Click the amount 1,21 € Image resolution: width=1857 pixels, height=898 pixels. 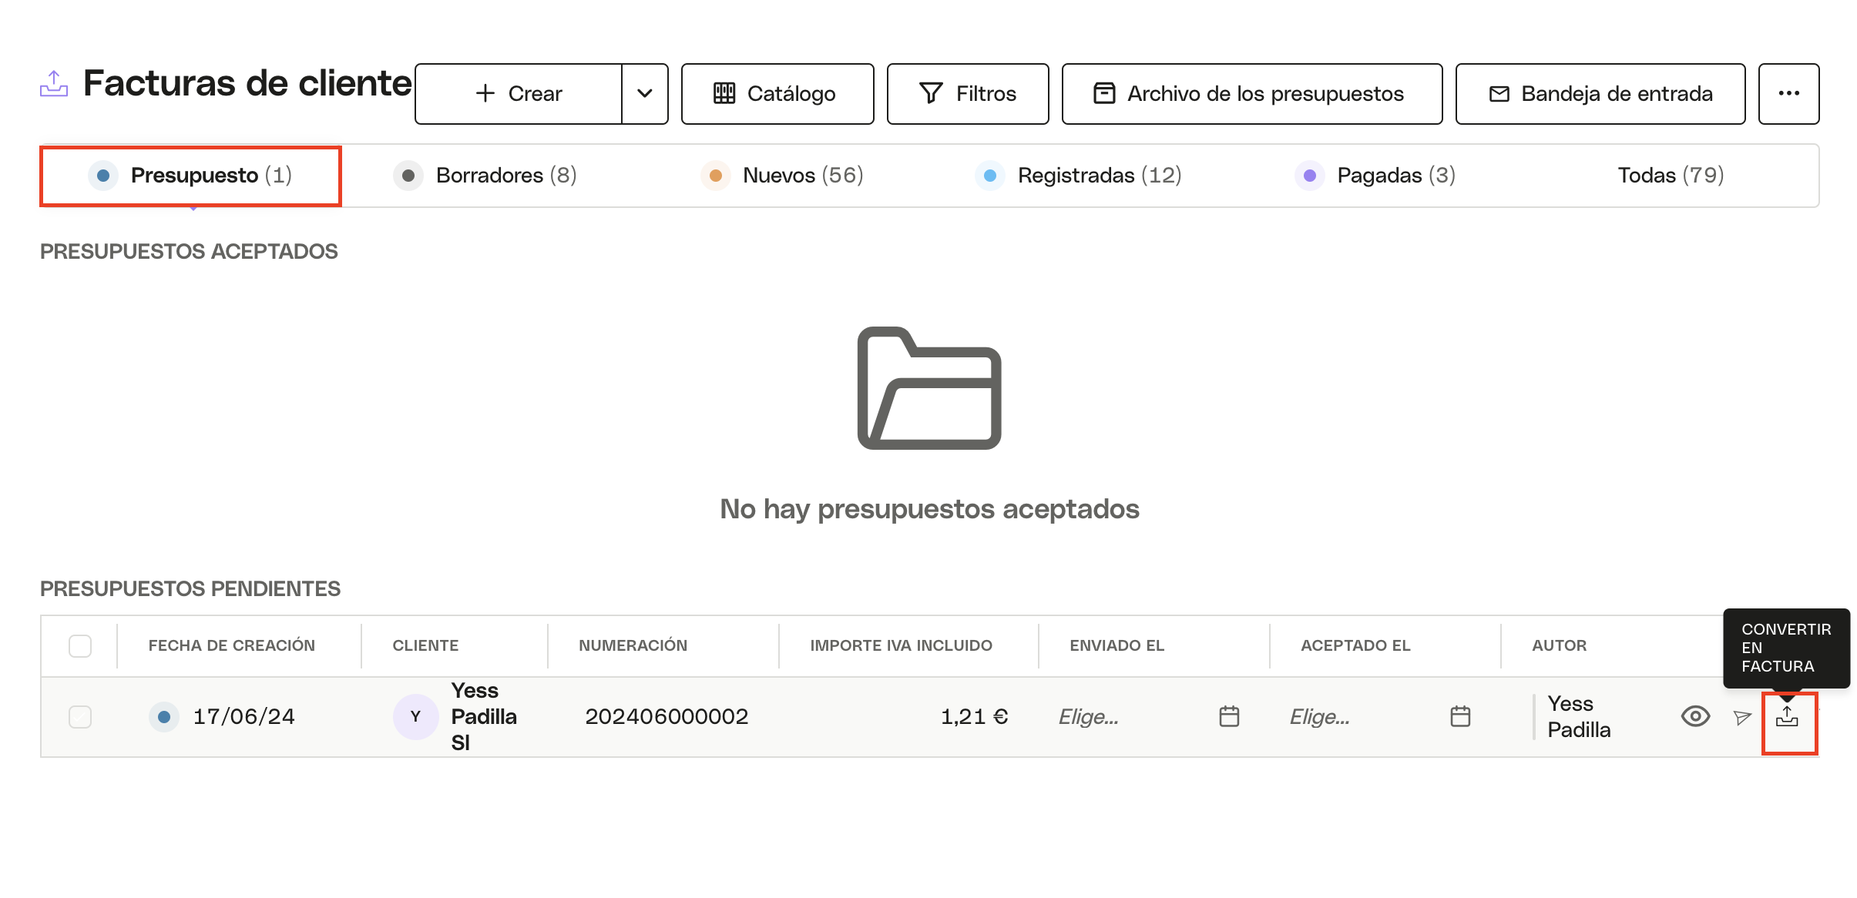pos(974,717)
